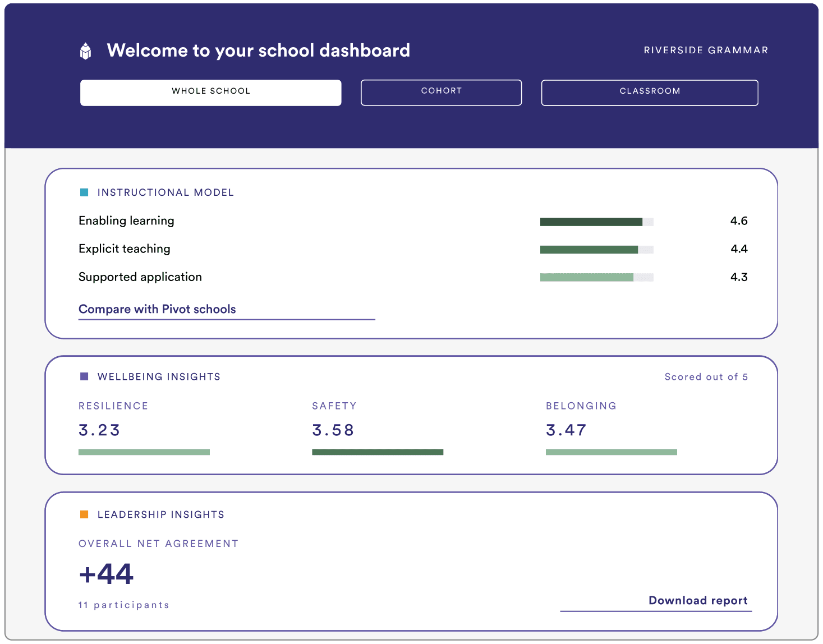The width and height of the screenshot is (823, 644).
Task: Click the RESILIENCE label
Action: coord(113,406)
